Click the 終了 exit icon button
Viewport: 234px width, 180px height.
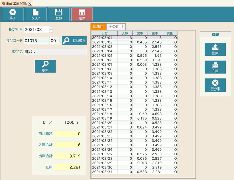[x=13, y=14]
